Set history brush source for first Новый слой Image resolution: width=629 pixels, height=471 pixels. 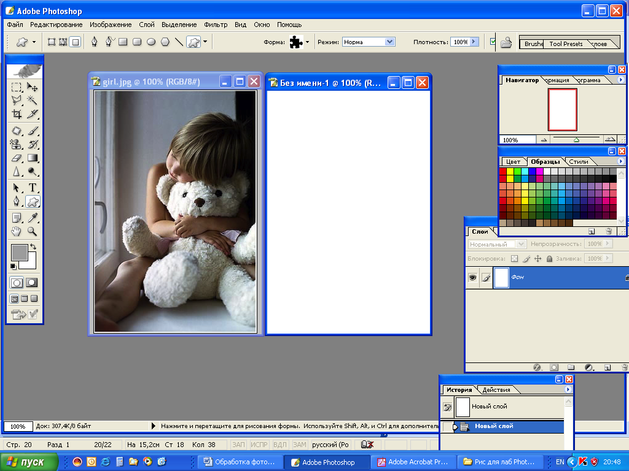[x=447, y=407]
